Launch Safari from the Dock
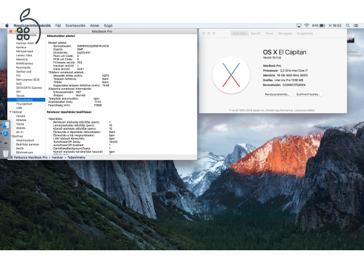 pos(6,133)
